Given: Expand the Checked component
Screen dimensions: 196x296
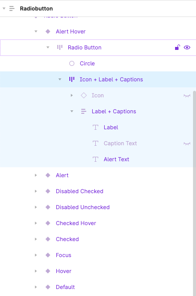Looking at the screenshot, I should point(36,239).
